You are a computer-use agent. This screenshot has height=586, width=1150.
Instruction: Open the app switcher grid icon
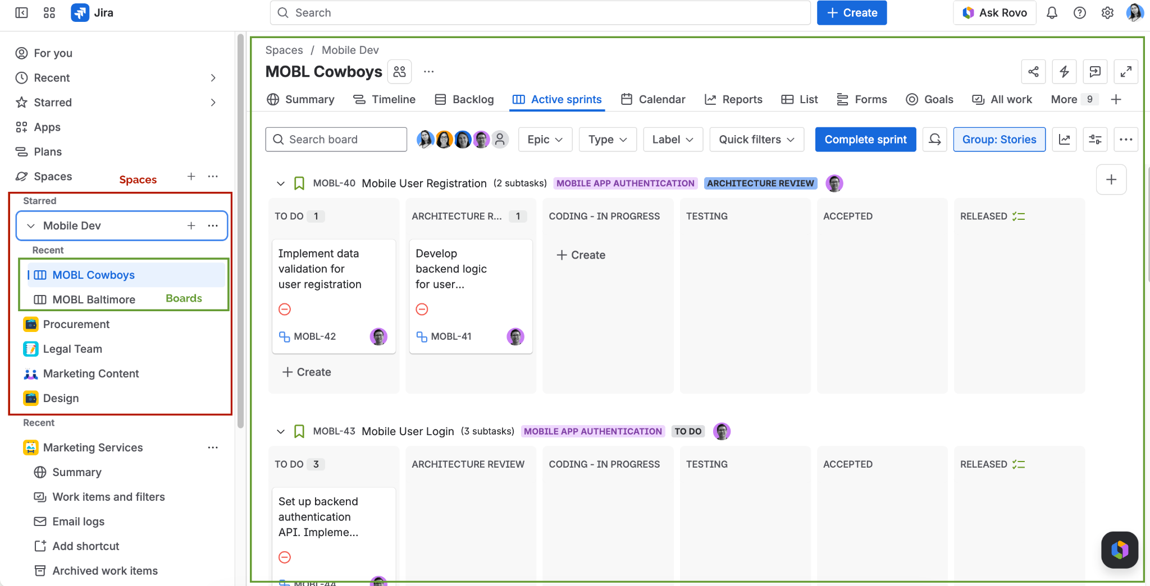tap(49, 13)
